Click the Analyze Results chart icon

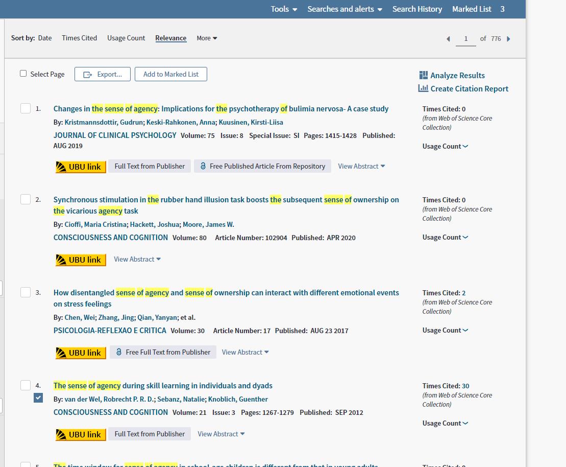click(424, 75)
